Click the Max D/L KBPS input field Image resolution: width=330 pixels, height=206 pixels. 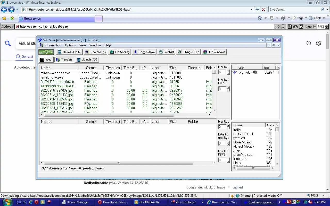(222, 89)
